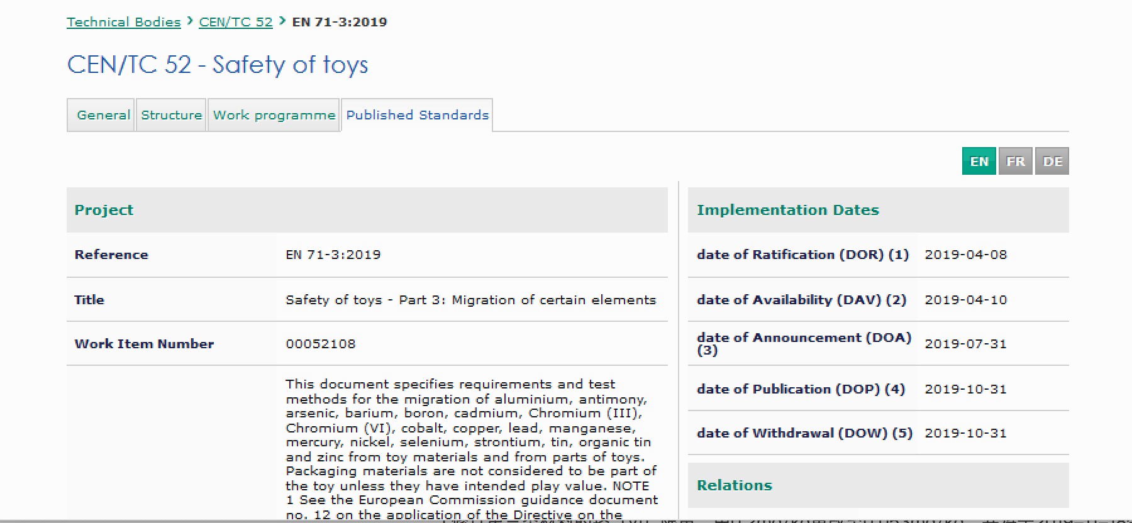Open the Structure tab
Screen dimensions: 1132x523
171,115
